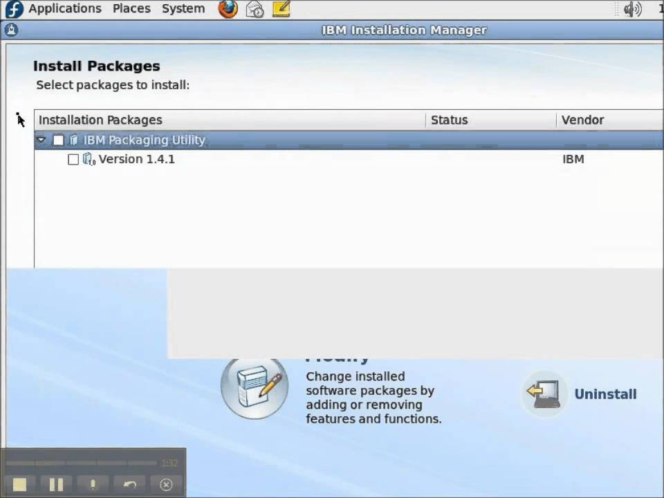The width and height of the screenshot is (664, 498).
Task: Select the Version 1.4.1 row text
Action: pos(136,159)
